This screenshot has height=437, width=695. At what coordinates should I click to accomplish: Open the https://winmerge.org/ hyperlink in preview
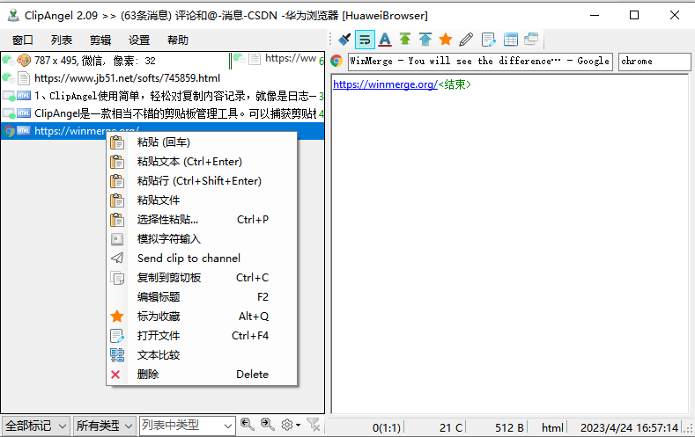pos(385,84)
